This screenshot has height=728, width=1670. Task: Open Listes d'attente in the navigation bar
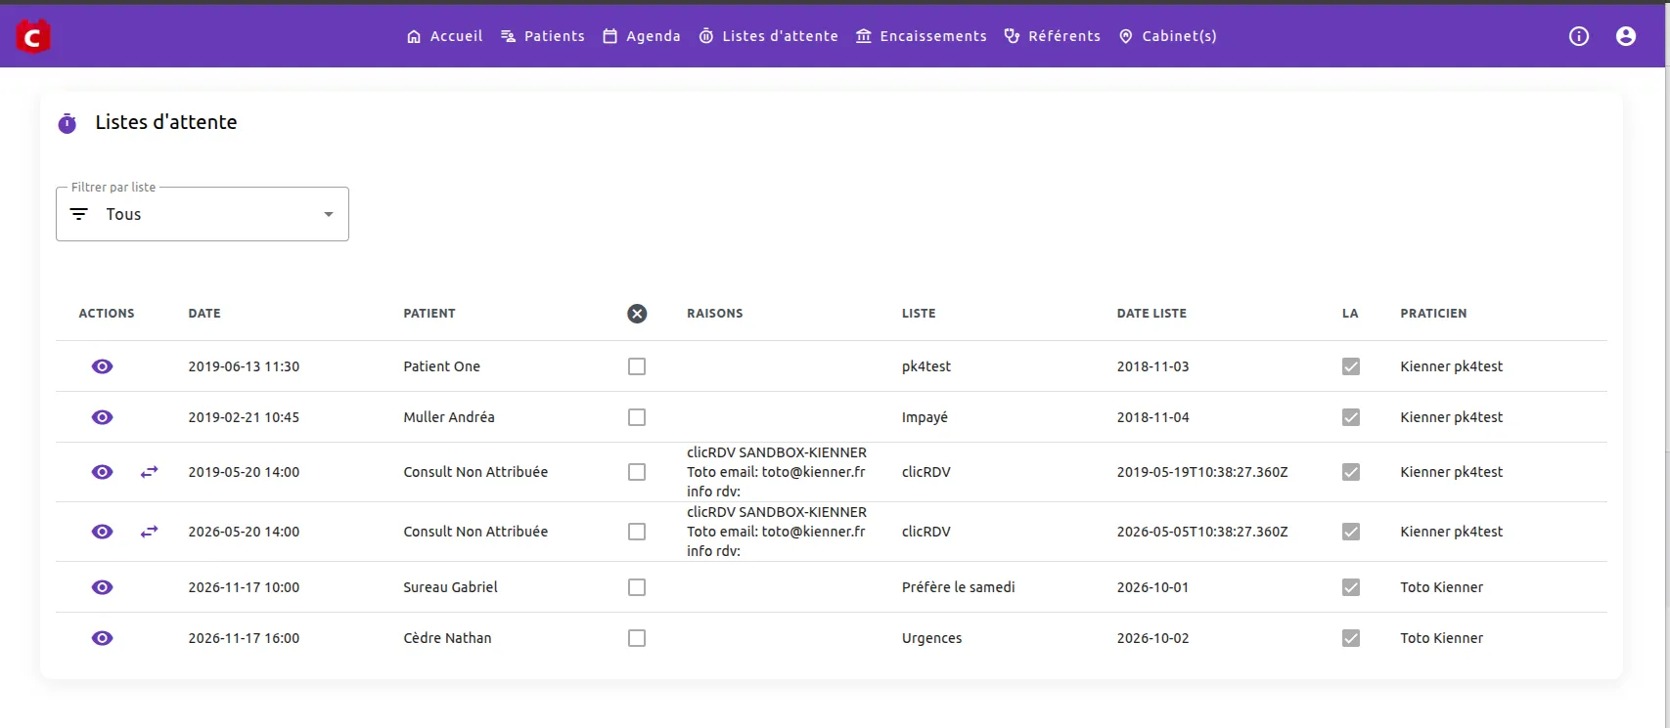tap(769, 36)
